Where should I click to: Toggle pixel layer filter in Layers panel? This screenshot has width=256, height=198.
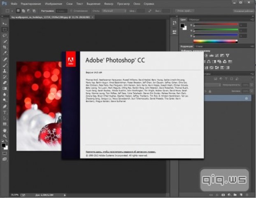pyautogui.click(x=216, y=79)
